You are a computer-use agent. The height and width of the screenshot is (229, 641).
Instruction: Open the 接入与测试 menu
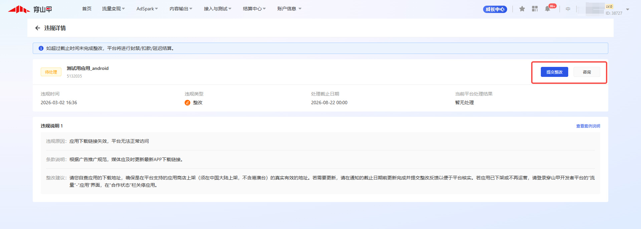217,9
